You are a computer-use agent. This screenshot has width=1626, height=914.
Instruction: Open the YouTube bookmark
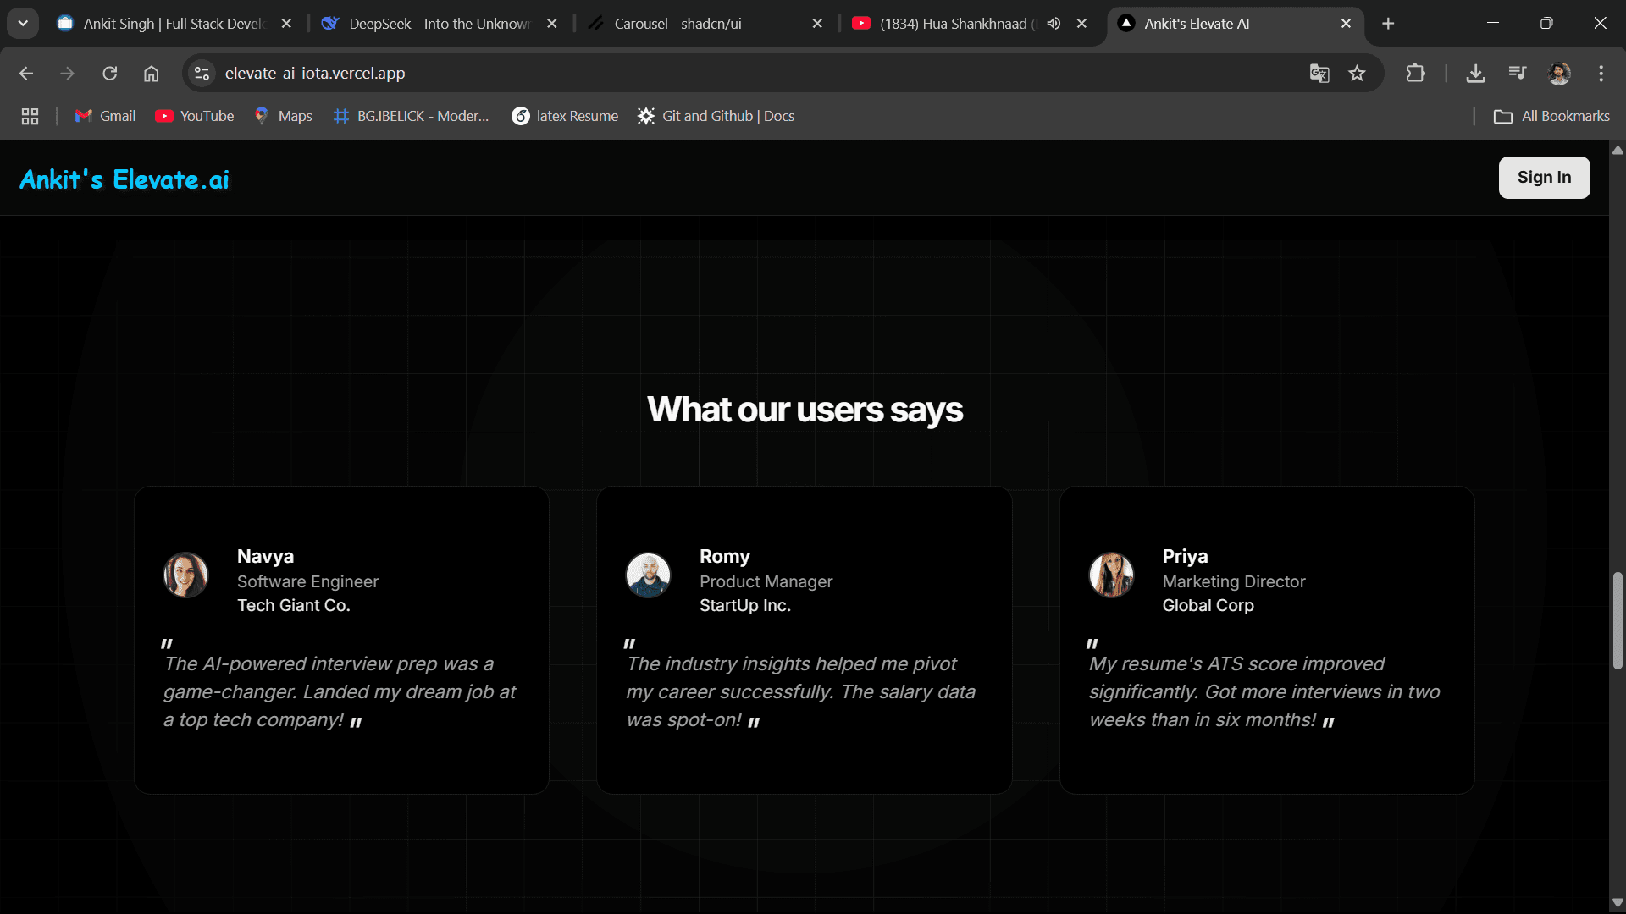195,116
